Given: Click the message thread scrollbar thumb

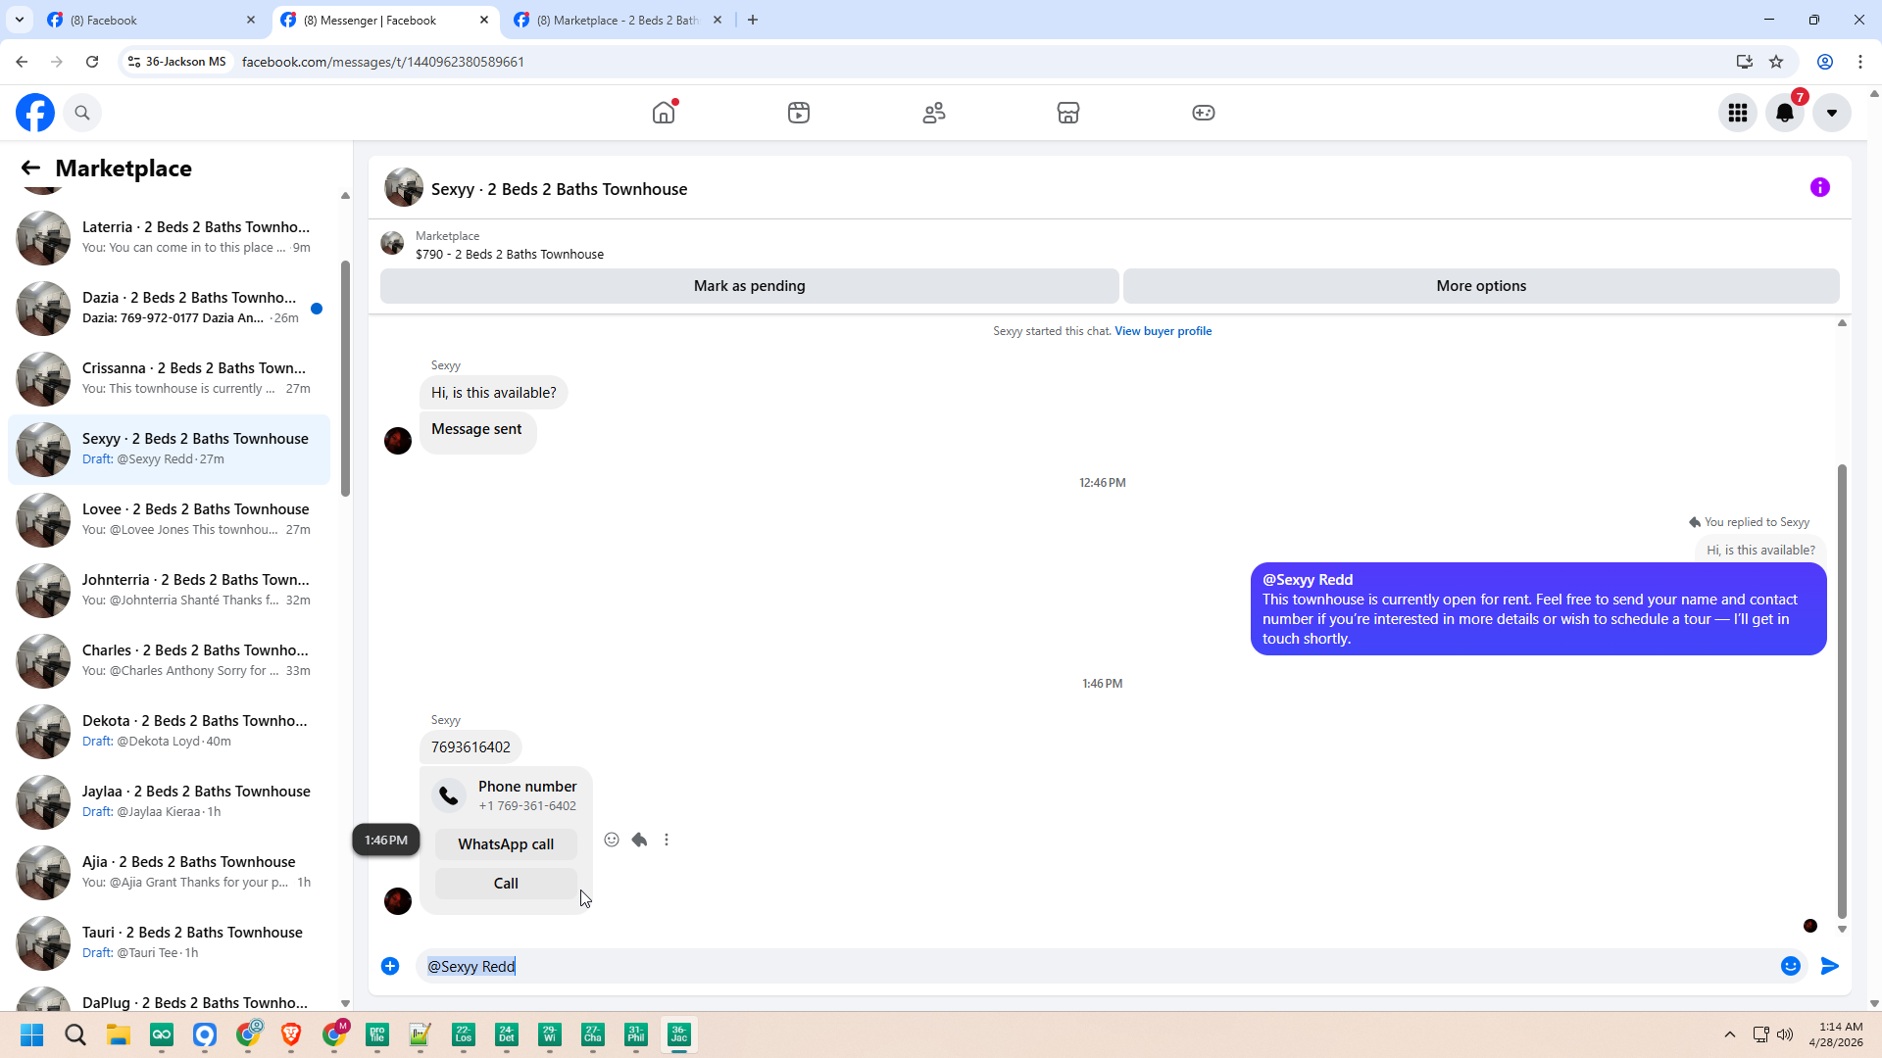Looking at the screenshot, I should point(1842,692).
